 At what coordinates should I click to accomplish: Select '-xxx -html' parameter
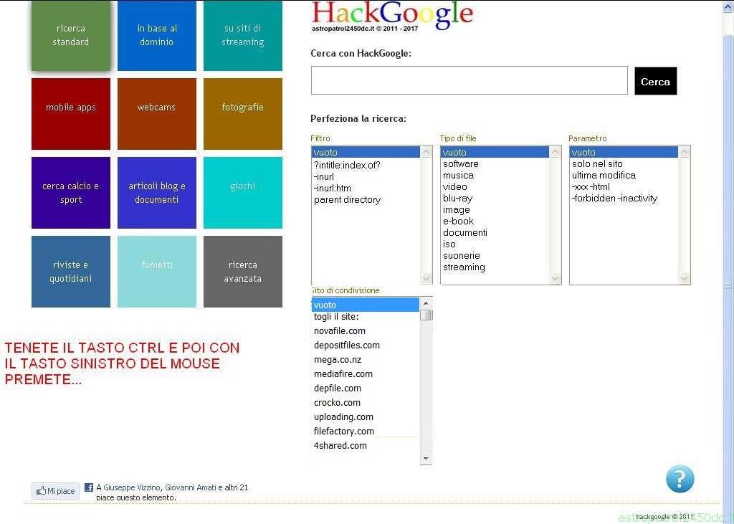[x=624, y=186]
